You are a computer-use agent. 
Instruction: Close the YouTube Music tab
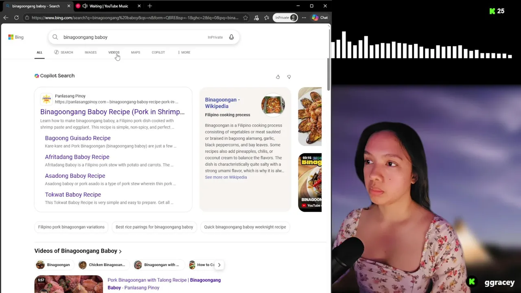pos(139,6)
